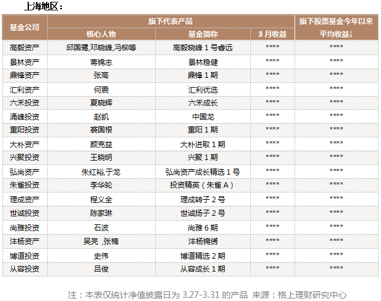Select the 涌峰投资 company cell
This screenshot has width=381, height=301.
click(x=25, y=117)
